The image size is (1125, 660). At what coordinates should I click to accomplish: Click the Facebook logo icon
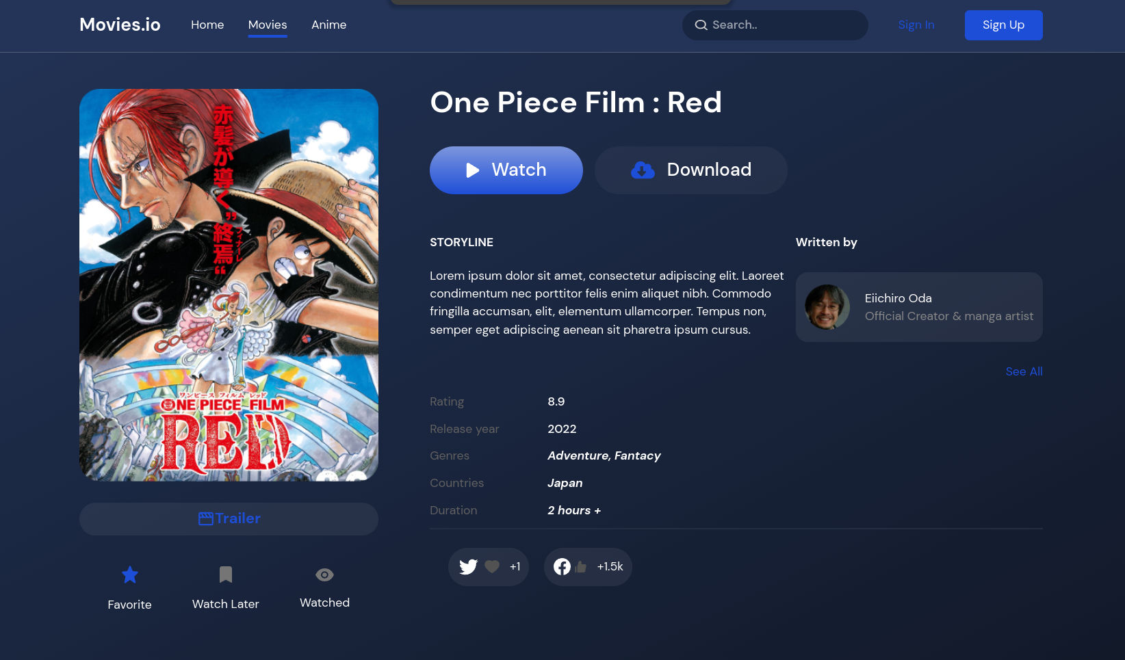click(562, 567)
